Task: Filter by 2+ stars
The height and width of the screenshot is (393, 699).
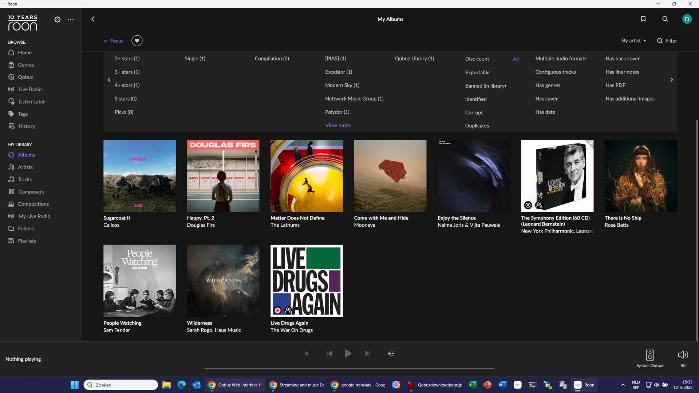Action: (x=127, y=59)
